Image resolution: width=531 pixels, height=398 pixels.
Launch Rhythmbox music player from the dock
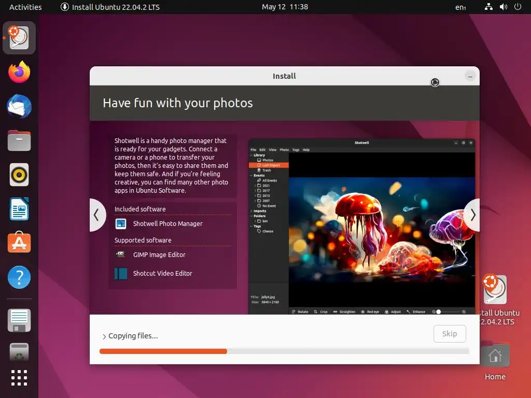point(19,175)
